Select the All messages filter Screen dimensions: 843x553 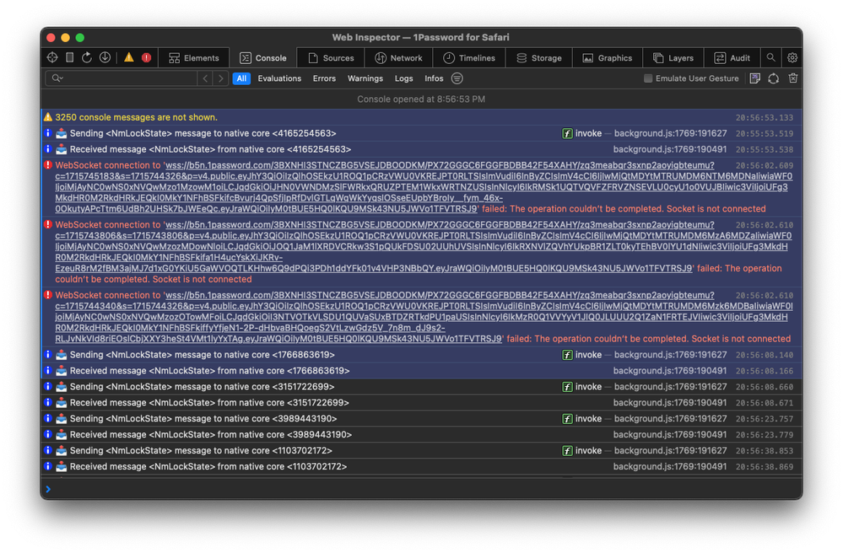(x=241, y=78)
